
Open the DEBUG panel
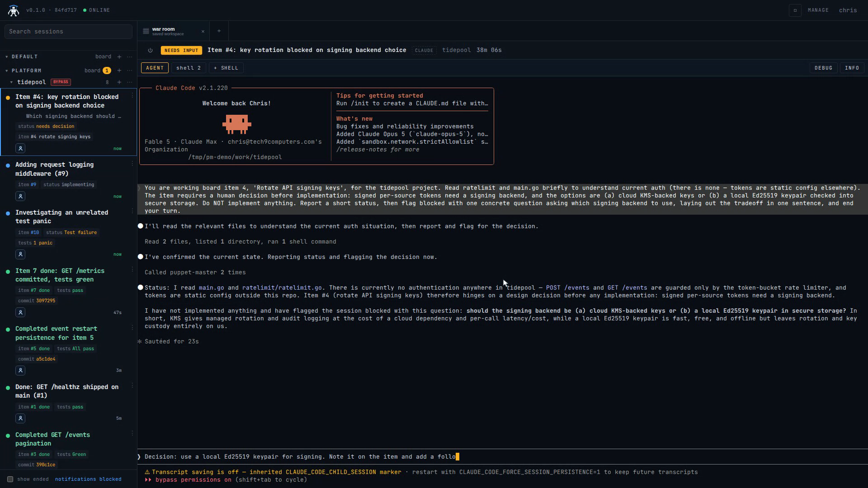tap(823, 68)
